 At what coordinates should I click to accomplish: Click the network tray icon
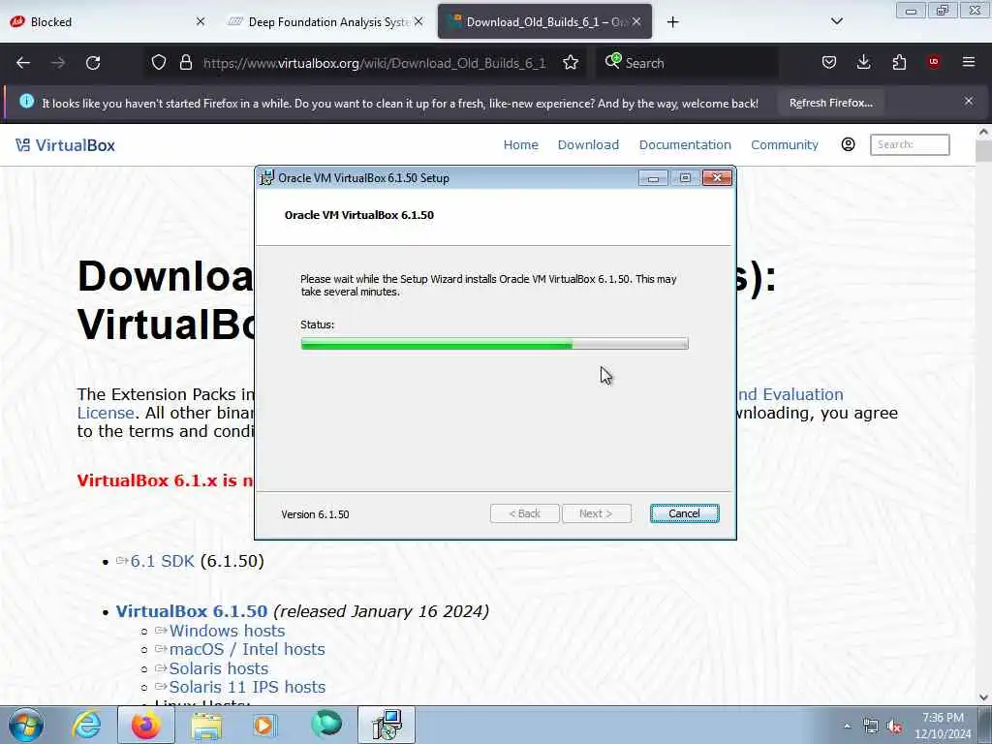click(871, 727)
